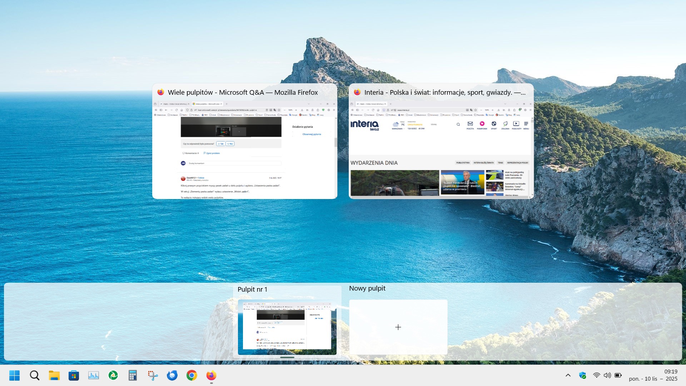This screenshot has width=686, height=386.
Task: Switch to Pulpit nr 1 desktop thumbnail
Action: pyautogui.click(x=287, y=327)
